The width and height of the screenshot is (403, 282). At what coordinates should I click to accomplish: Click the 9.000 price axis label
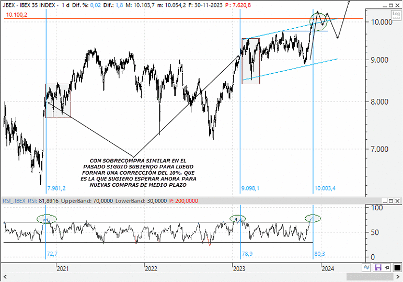(379, 60)
